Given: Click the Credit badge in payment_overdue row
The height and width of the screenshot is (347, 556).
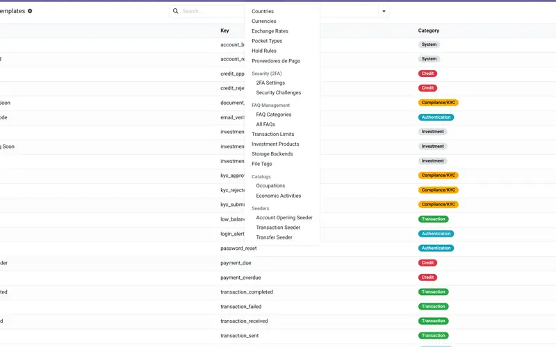Looking at the screenshot, I should [427, 277].
